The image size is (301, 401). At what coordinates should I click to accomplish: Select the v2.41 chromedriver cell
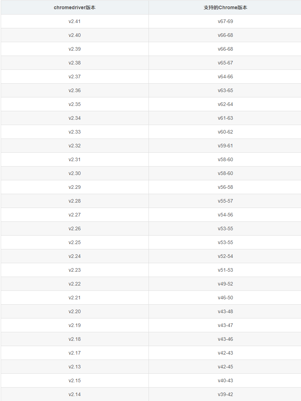[74, 21]
